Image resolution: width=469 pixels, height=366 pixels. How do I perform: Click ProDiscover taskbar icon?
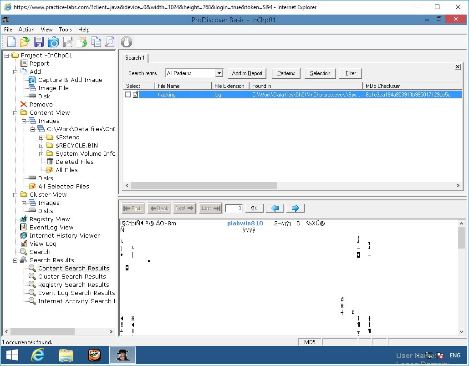(122, 355)
